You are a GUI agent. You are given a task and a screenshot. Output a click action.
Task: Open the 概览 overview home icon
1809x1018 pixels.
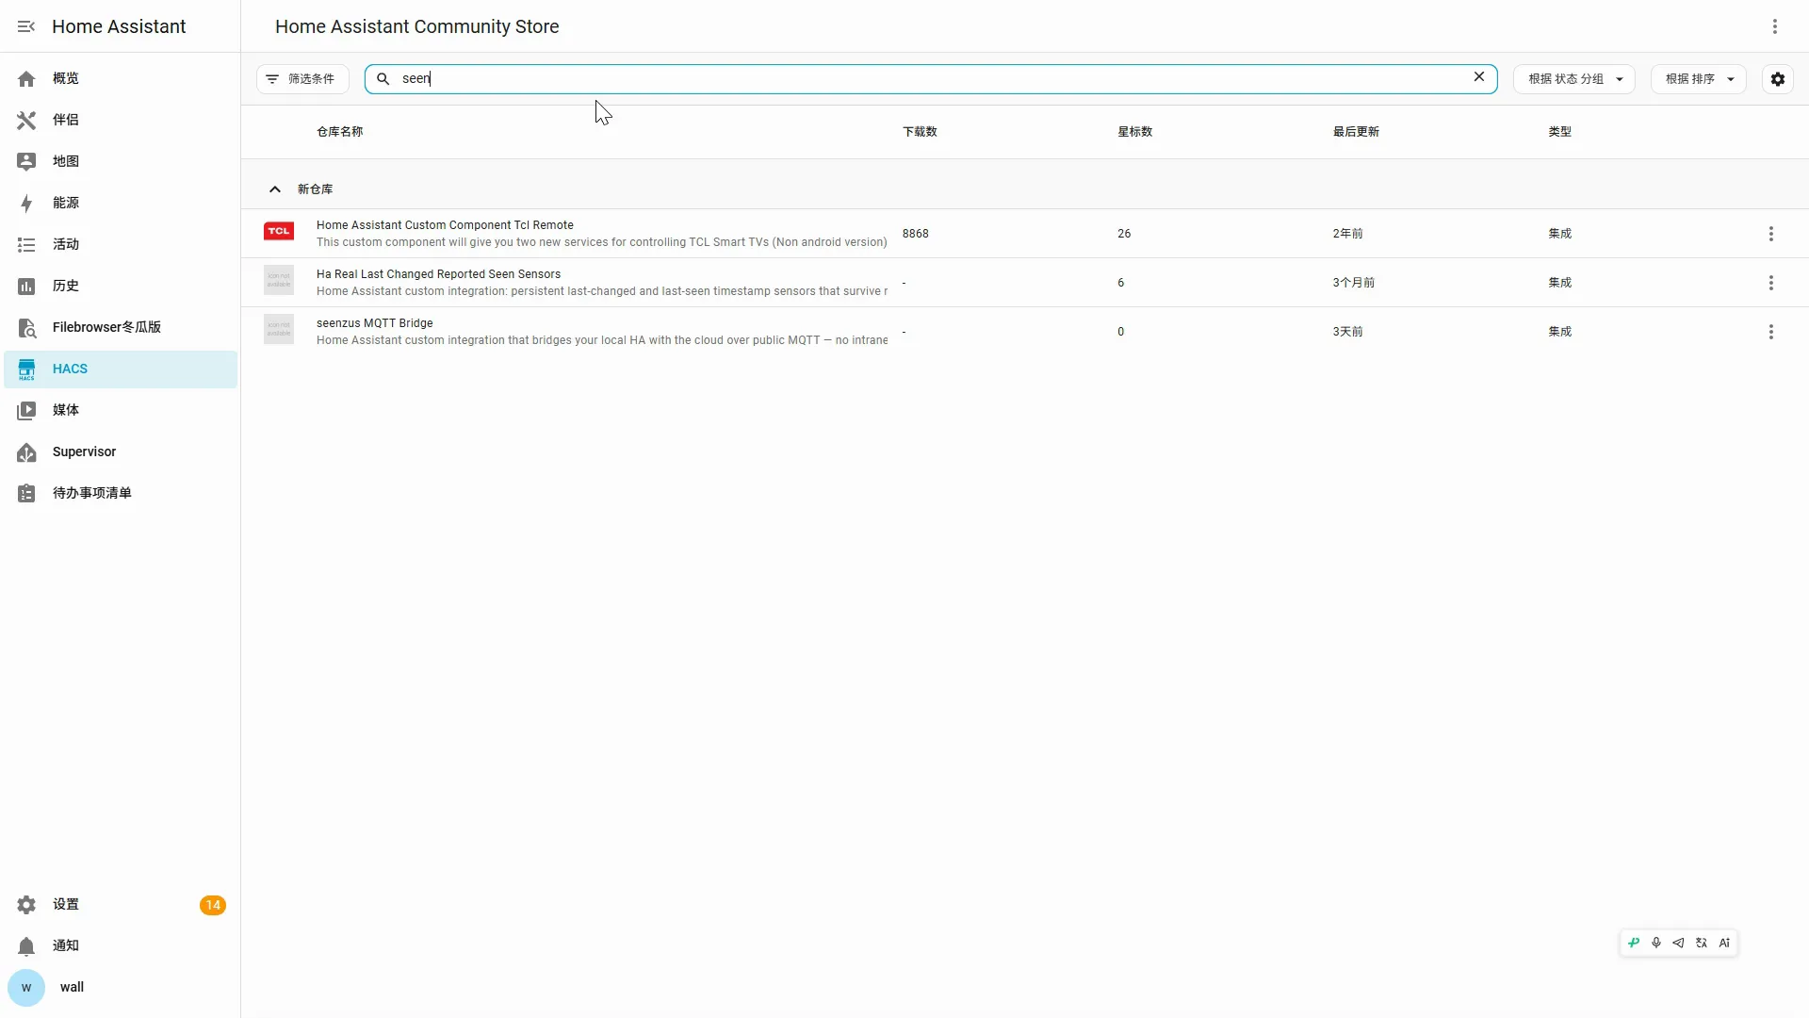point(26,79)
